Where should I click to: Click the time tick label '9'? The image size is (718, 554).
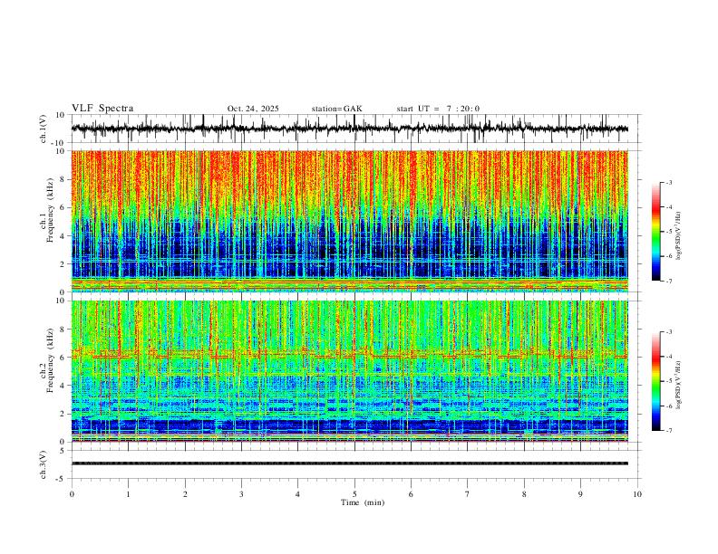point(580,494)
